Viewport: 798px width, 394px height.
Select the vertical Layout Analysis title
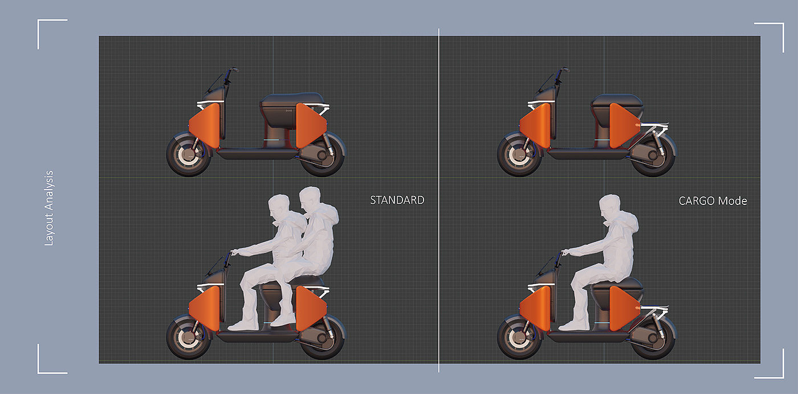click(x=48, y=208)
